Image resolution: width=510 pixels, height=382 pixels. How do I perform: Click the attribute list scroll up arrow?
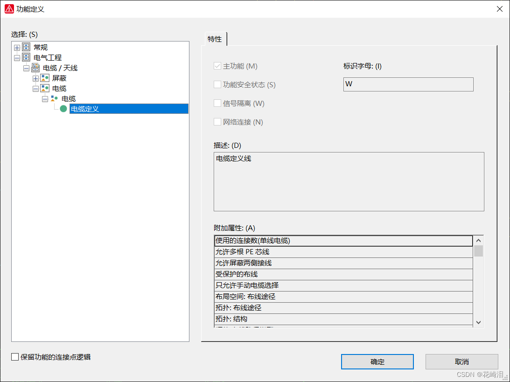(x=478, y=241)
